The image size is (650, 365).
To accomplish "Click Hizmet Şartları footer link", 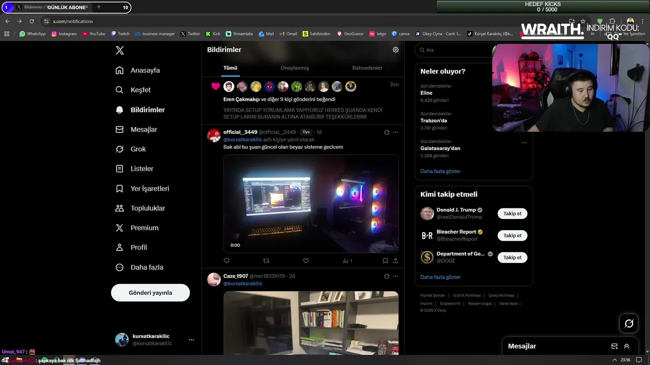I will pyautogui.click(x=433, y=296).
